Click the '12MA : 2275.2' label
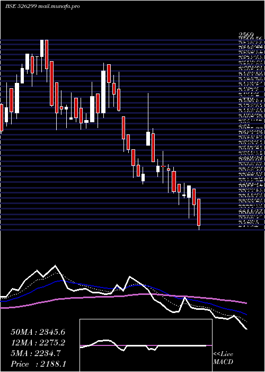This screenshot has height=372, width=265. point(38,343)
